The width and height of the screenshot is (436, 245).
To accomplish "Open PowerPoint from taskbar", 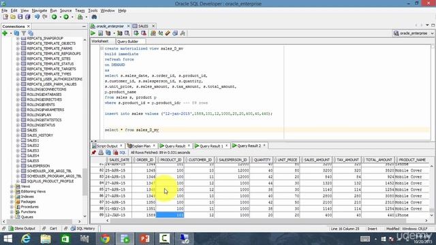I will [144, 239].
